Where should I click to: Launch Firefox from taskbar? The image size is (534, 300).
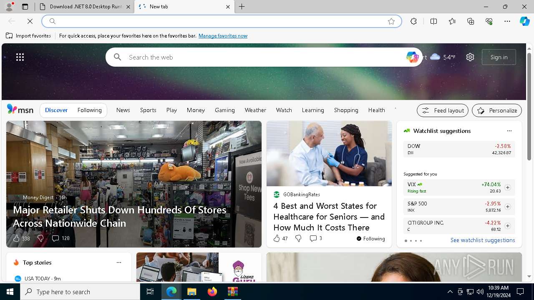point(212,292)
